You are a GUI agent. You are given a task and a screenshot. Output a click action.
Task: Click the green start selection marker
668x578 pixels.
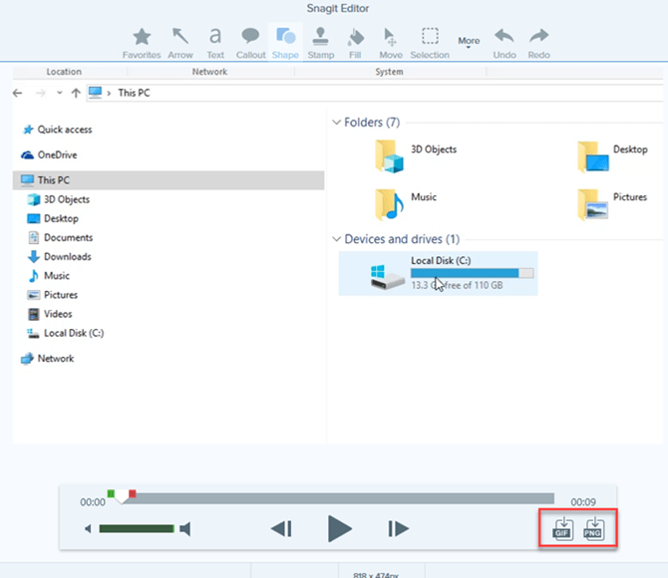[111, 493]
